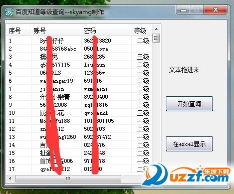Click the horizontal scrollbar left arrow

pos(10,178)
